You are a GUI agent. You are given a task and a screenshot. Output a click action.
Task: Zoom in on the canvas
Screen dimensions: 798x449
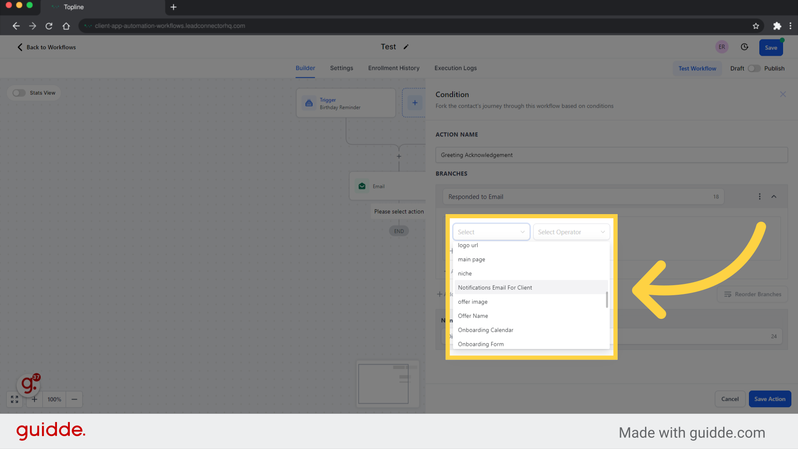[x=34, y=399]
